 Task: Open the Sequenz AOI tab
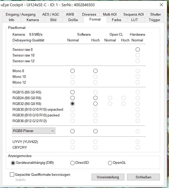click(133, 14)
